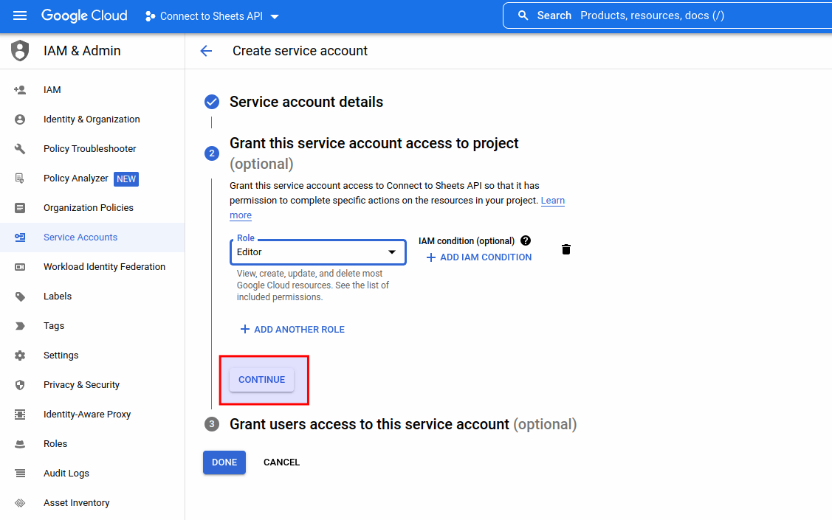Open Workload Identity Federation from sidebar
Viewport: 832px width, 520px height.
[104, 266]
